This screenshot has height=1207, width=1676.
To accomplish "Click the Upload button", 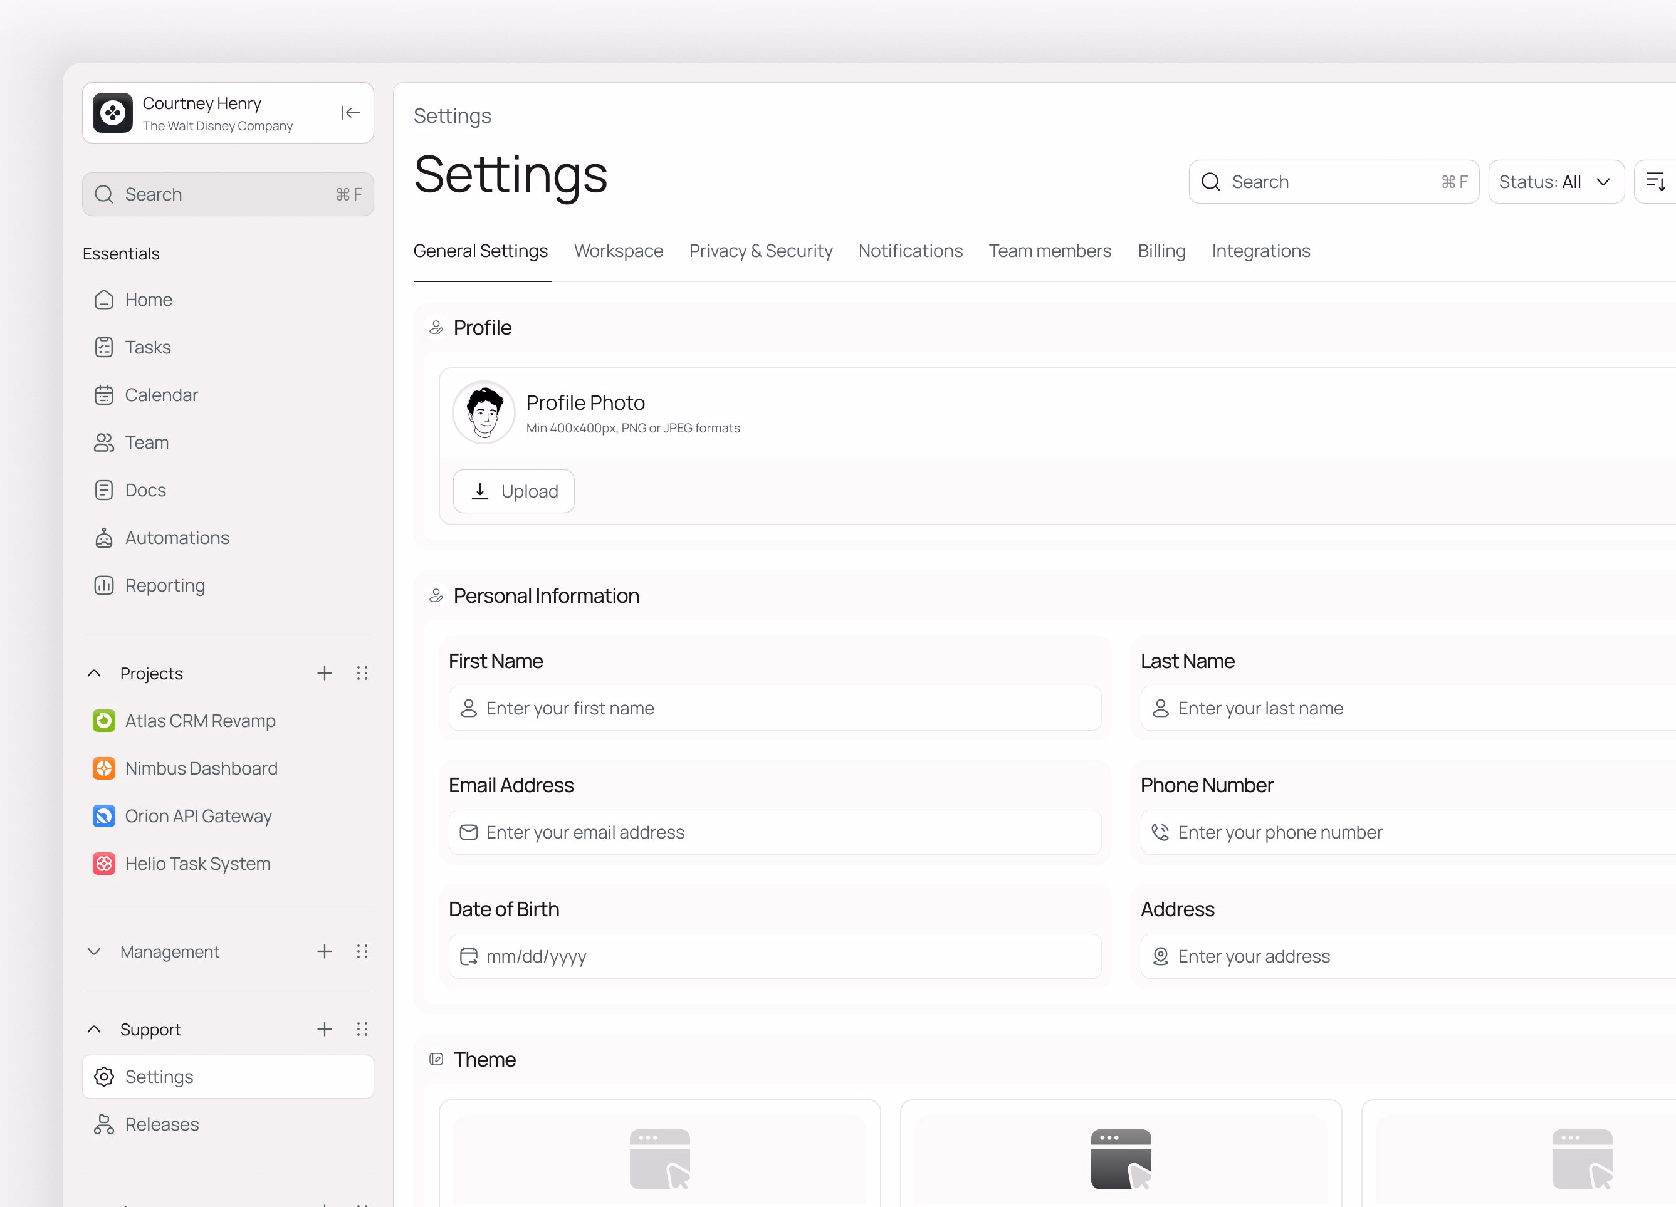I will [x=513, y=491].
